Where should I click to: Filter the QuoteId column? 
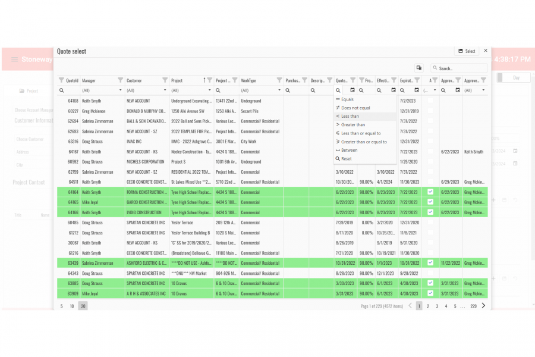(61, 80)
